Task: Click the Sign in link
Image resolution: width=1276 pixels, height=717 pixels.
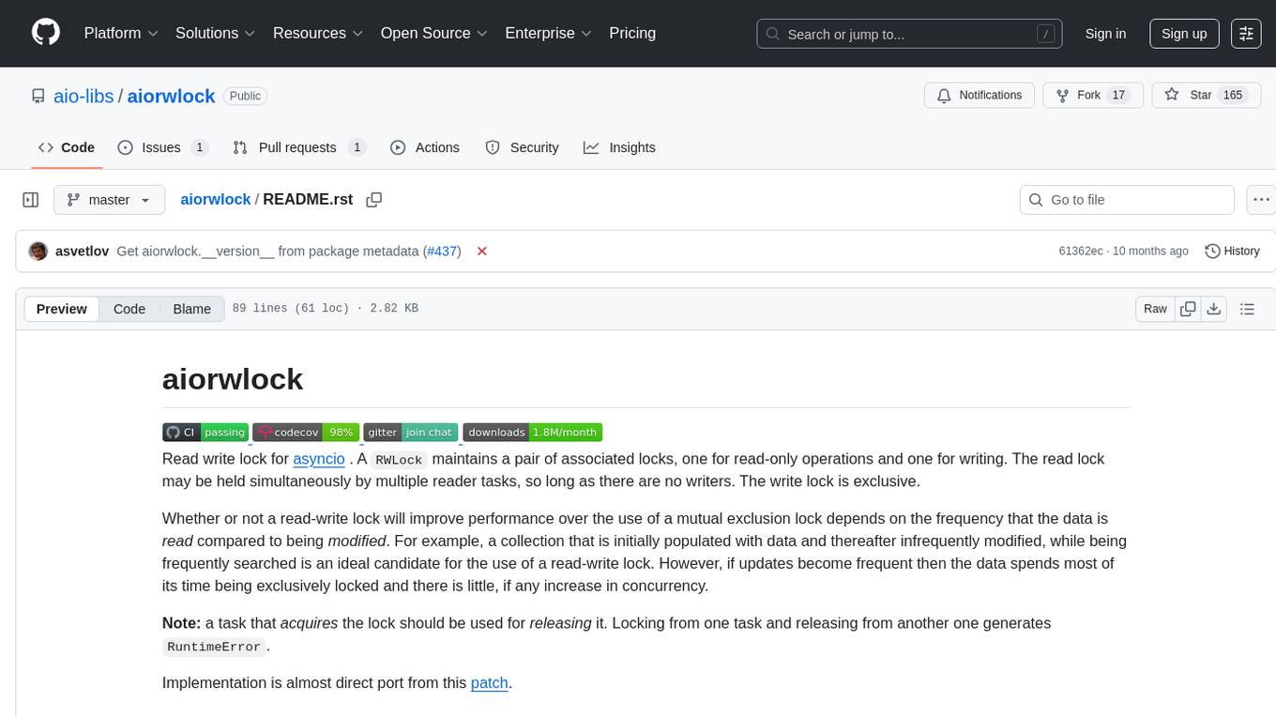Action: (x=1105, y=34)
